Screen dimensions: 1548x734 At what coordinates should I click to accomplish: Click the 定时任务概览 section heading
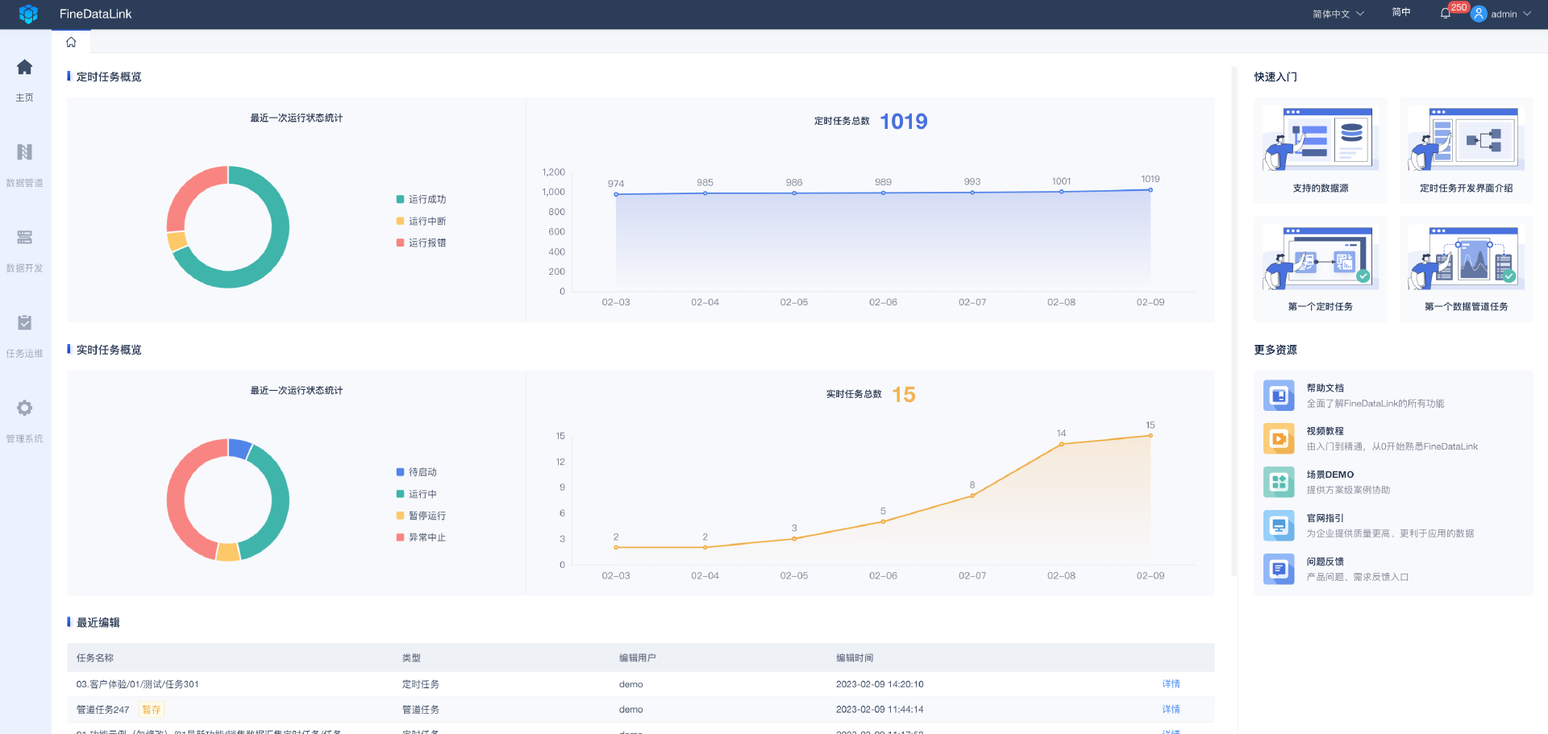click(x=109, y=77)
